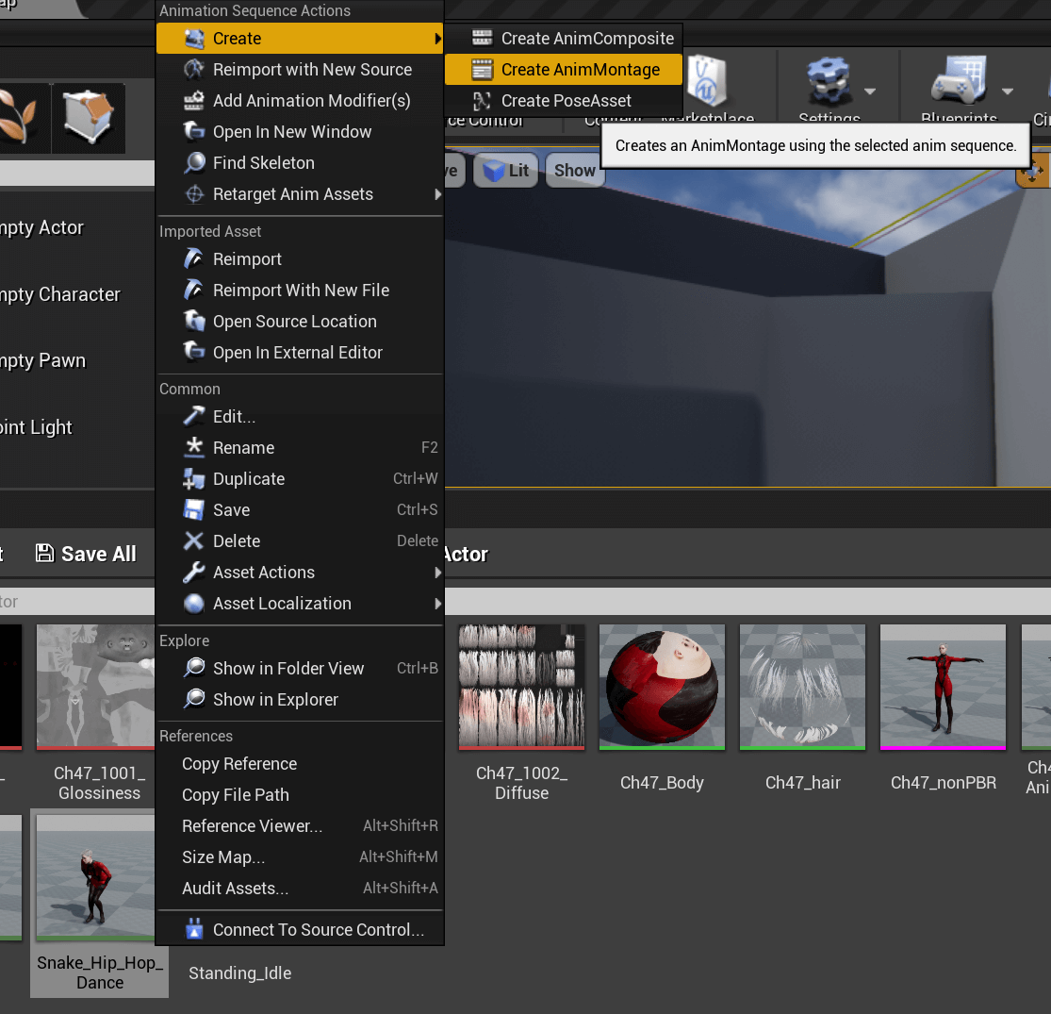Click the Find Skeleton magnifier icon

pos(194,163)
